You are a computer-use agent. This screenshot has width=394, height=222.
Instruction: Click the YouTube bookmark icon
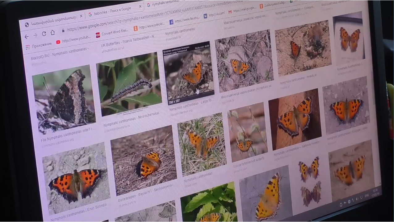click(x=58, y=42)
